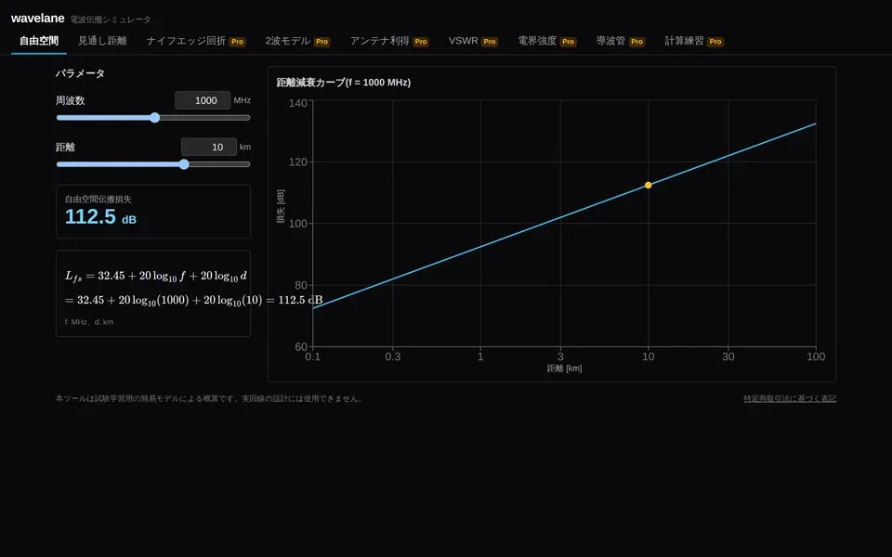Open the 計算練習 tab

point(694,41)
